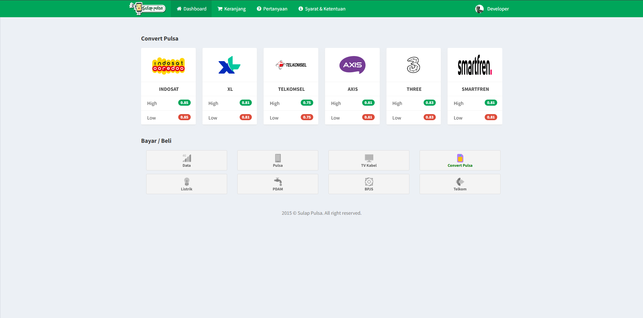Open the Developer user menu
The width and height of the screenshot is (643, 318).
pyautogui.click(x=492, y=9)
